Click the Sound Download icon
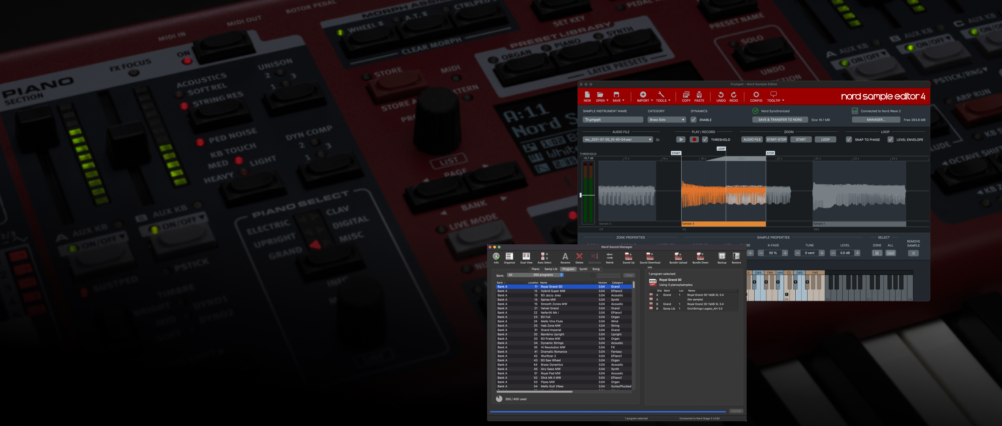This screenshot has width=1002, height=426. coord(650,258)
